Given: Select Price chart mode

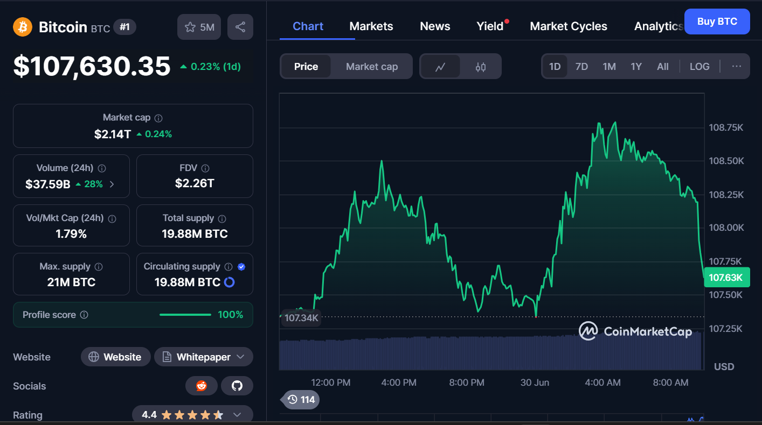Looking at the screenshot, I should coord(306,67).
